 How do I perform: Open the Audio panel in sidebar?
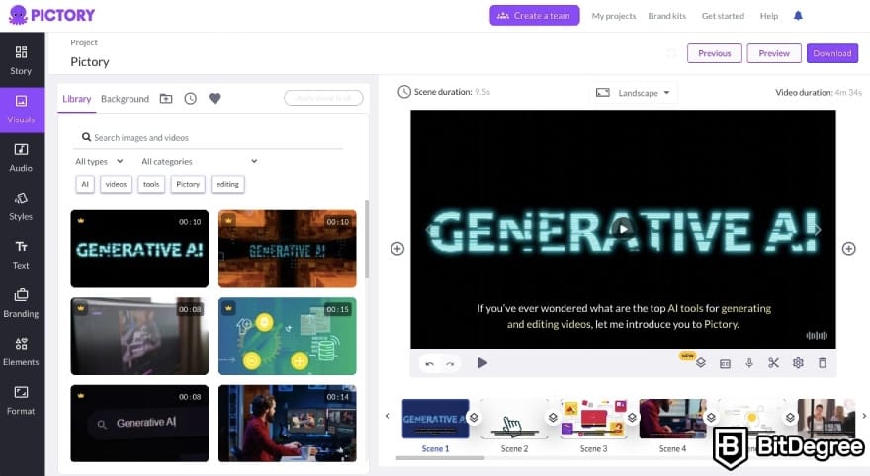click(x=21, y=158)
